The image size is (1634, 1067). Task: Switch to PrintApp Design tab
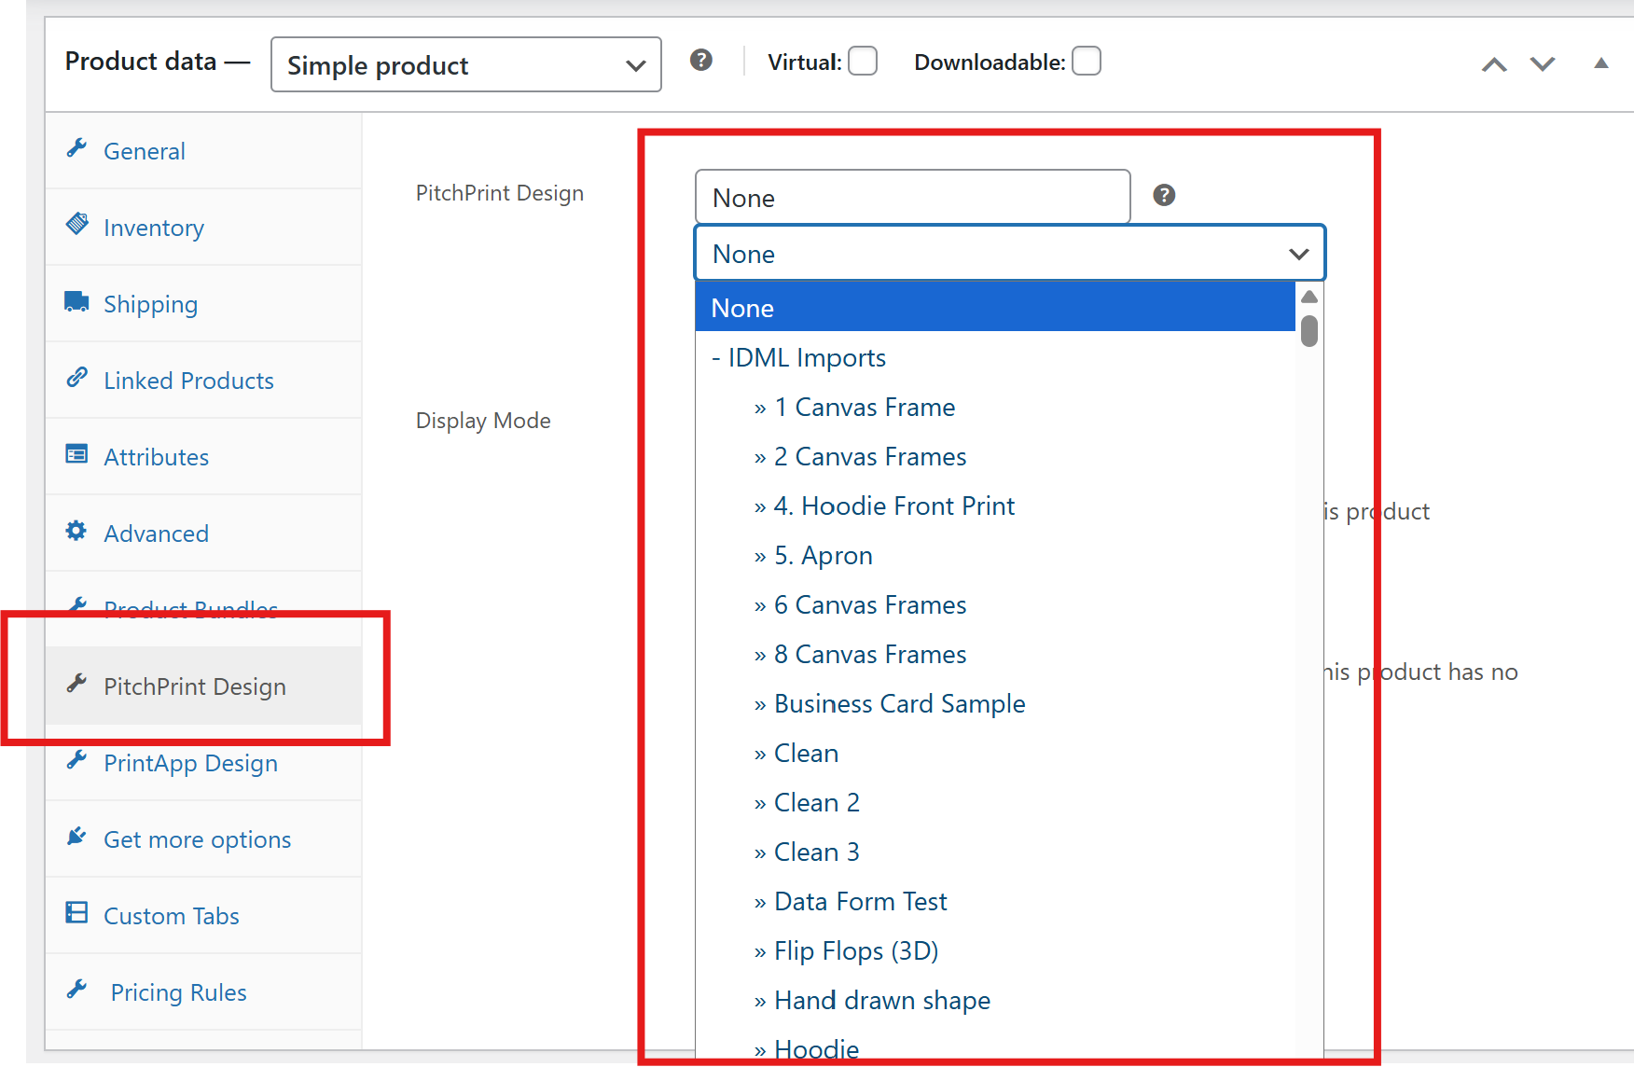point(203,763)
